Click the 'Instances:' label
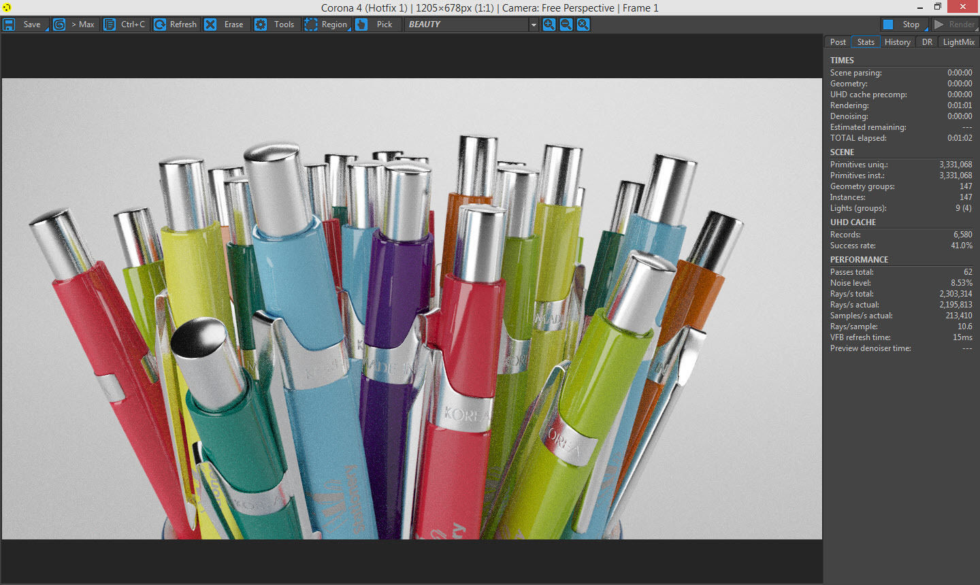 tap(848, 197)
